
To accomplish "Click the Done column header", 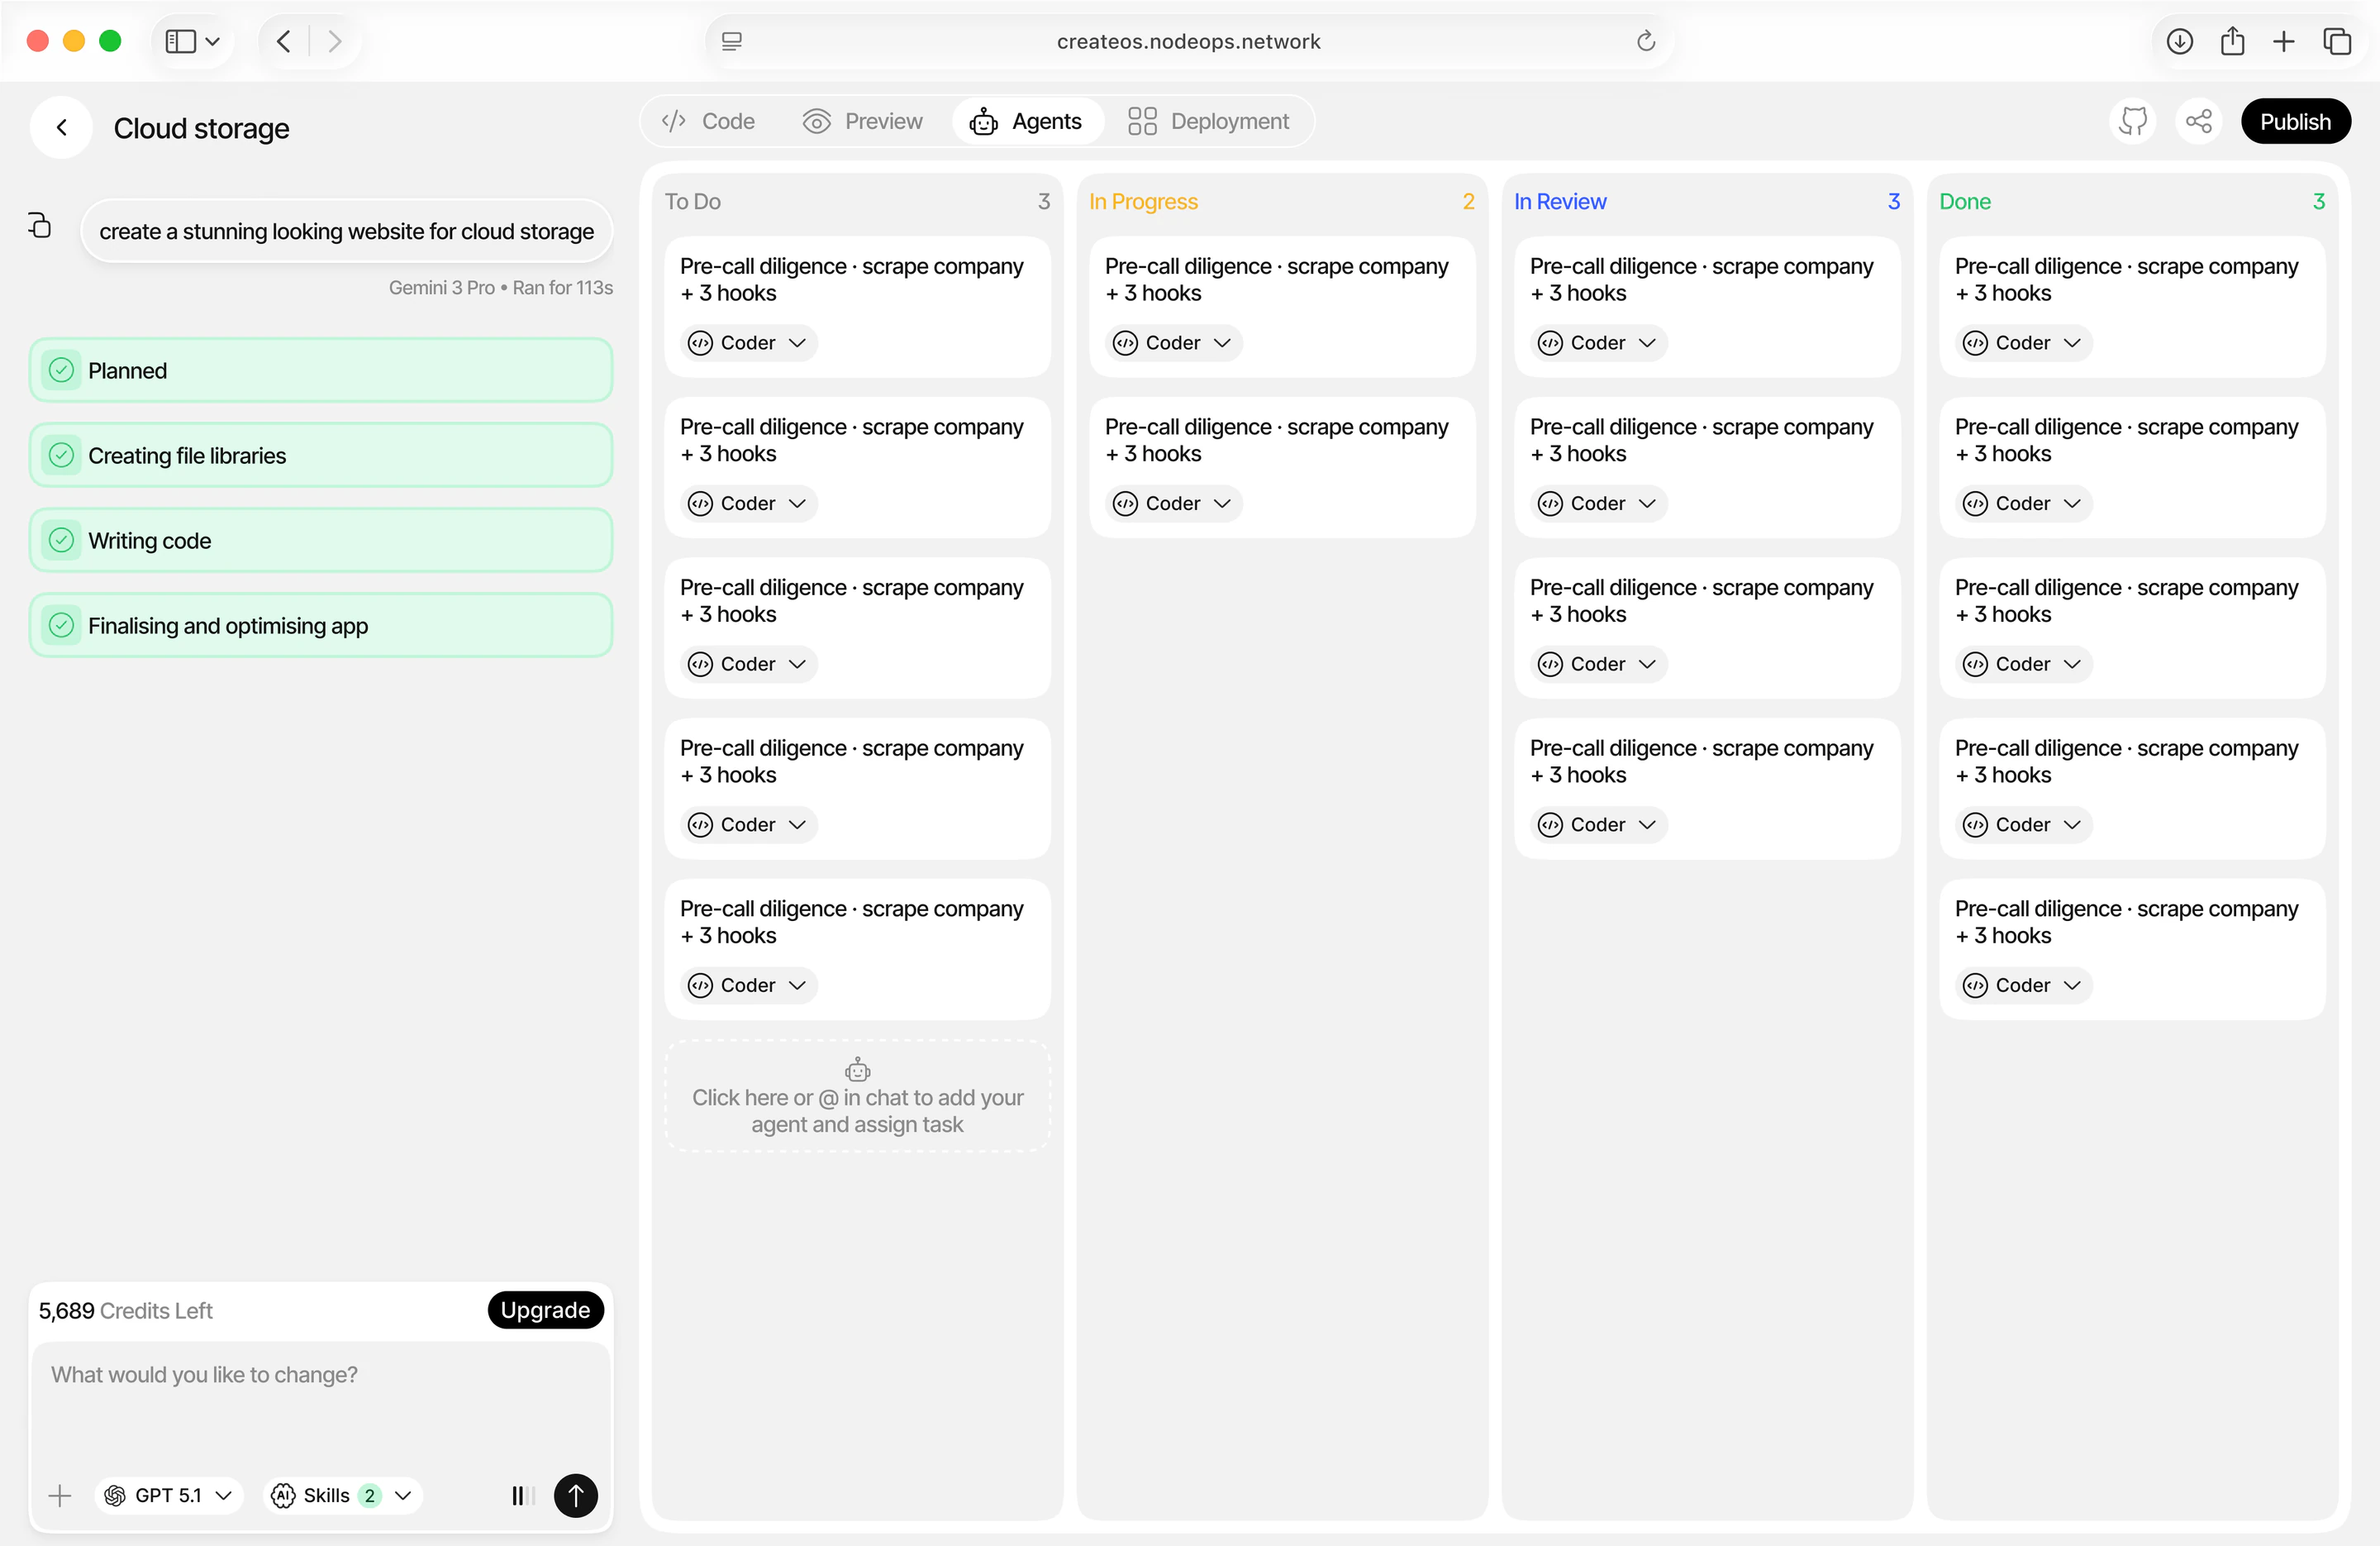I will [x=1965, y=201].
